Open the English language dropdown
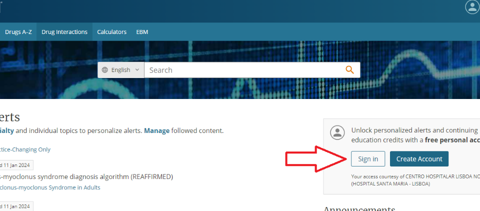This screenshot has height=211, width=480. (x=121, y=70)
